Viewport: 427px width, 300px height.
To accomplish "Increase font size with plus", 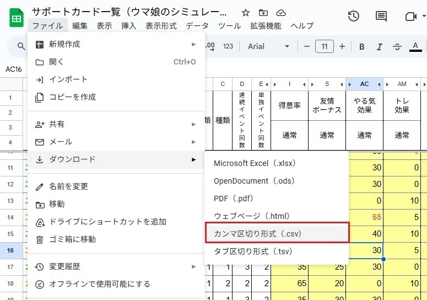I will pos(342,46).
